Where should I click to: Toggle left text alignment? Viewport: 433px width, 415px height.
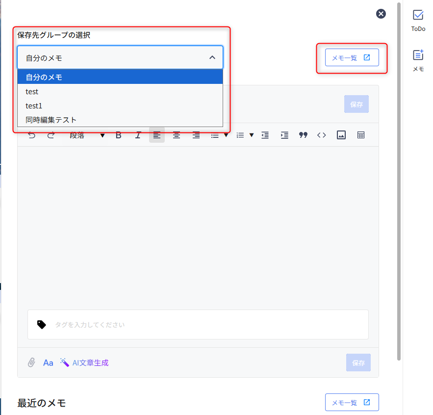tap(157, 135)
